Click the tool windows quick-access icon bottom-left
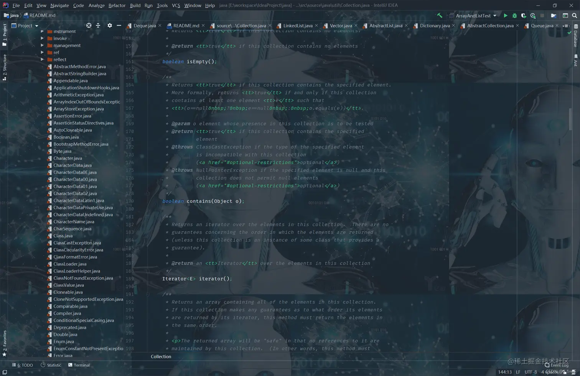This screenshot has height=376, width=580. [x=5, y=372]
